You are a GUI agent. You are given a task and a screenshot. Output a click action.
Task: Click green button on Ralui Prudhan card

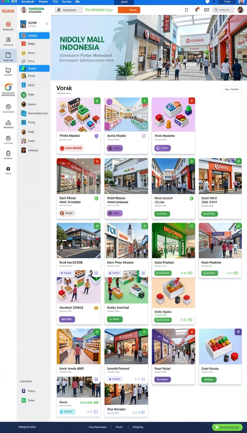pyautogui.click(x=163, y=273)
